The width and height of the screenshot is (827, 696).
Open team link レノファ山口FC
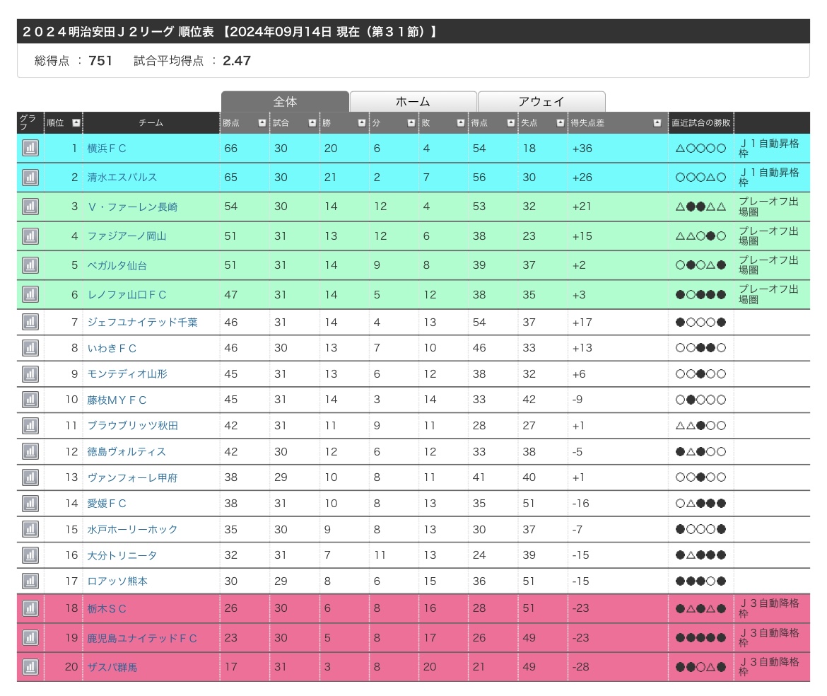tap(127, 294)
